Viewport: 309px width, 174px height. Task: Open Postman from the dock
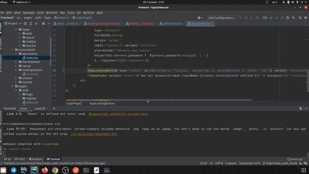pos(76,170)
